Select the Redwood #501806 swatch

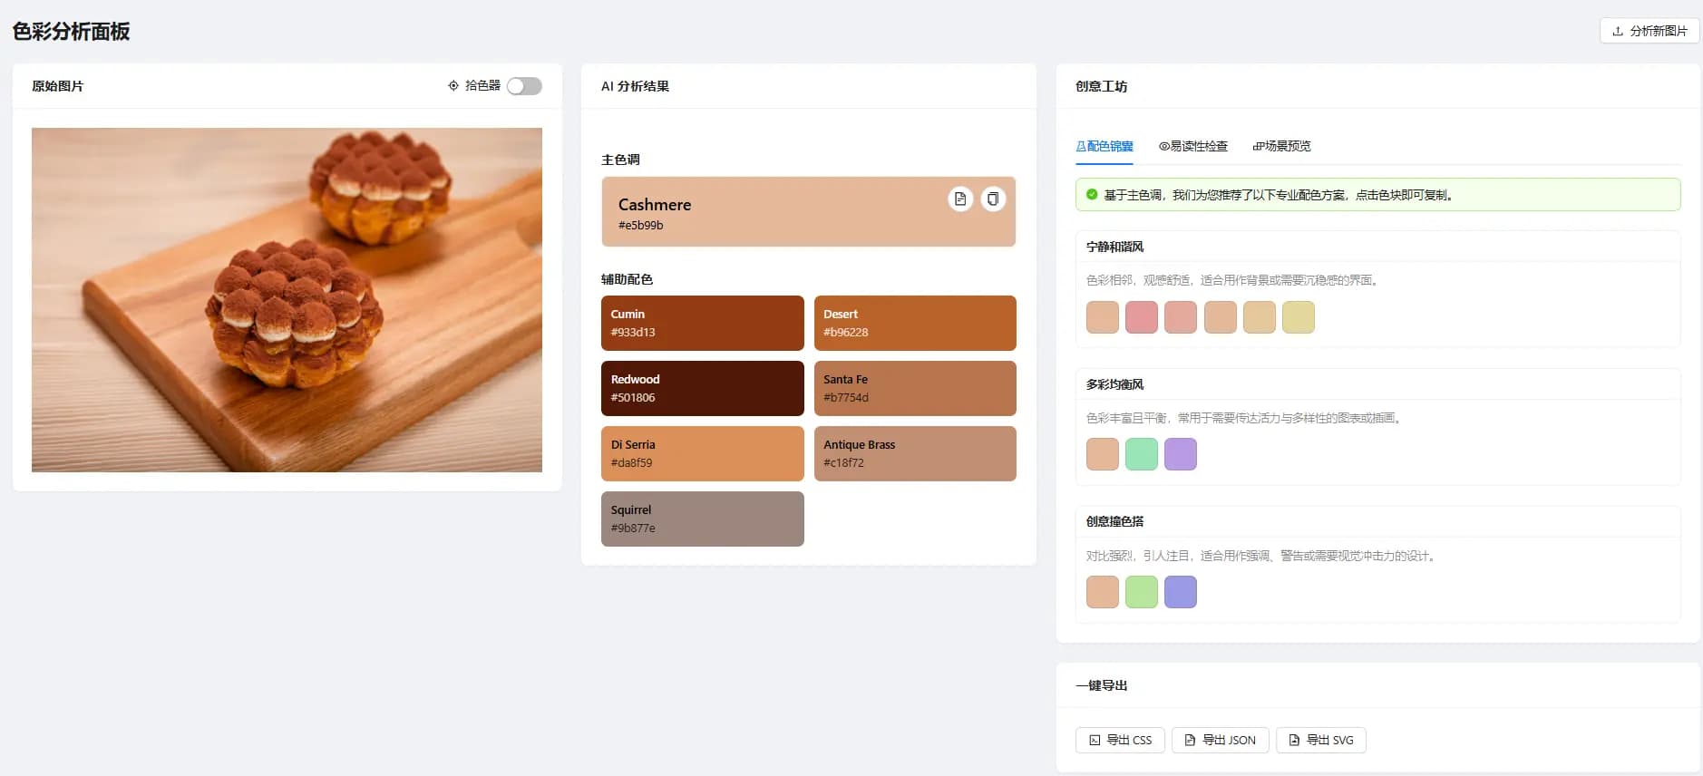702,388
